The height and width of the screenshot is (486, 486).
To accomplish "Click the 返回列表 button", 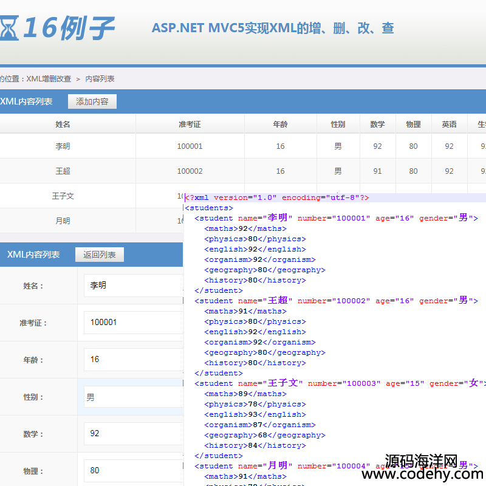I will pos(99,255).
